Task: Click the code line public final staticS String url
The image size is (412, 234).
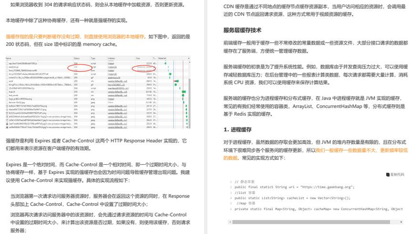Action: [294, 187]
